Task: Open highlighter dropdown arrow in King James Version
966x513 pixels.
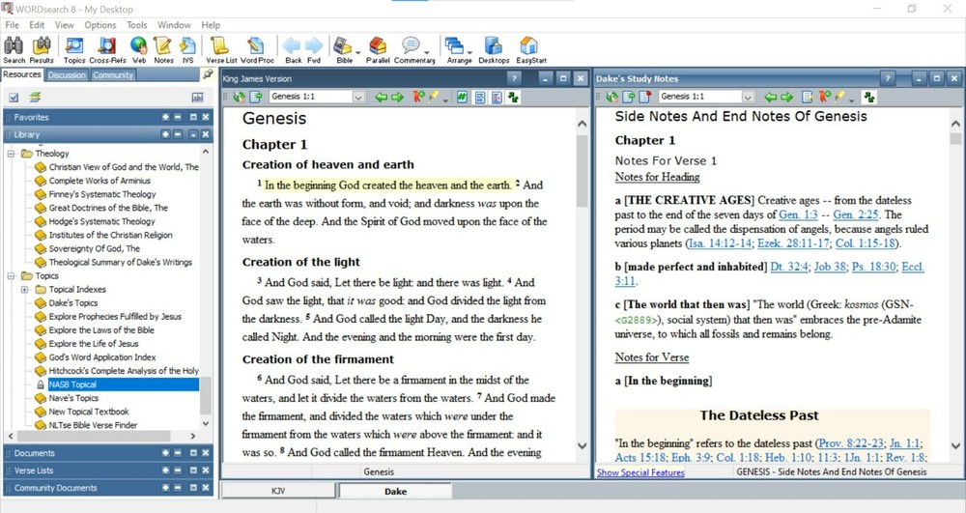Action: coord(445,99)
